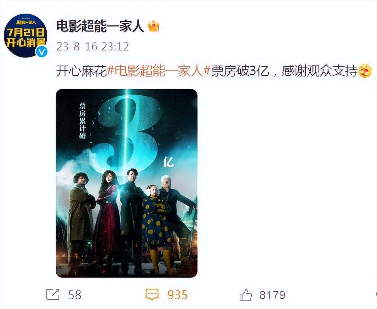The width and height of the screenshot is (377, 309).
Task: Click the blue verified V badge
Action: tap(41, 52)
